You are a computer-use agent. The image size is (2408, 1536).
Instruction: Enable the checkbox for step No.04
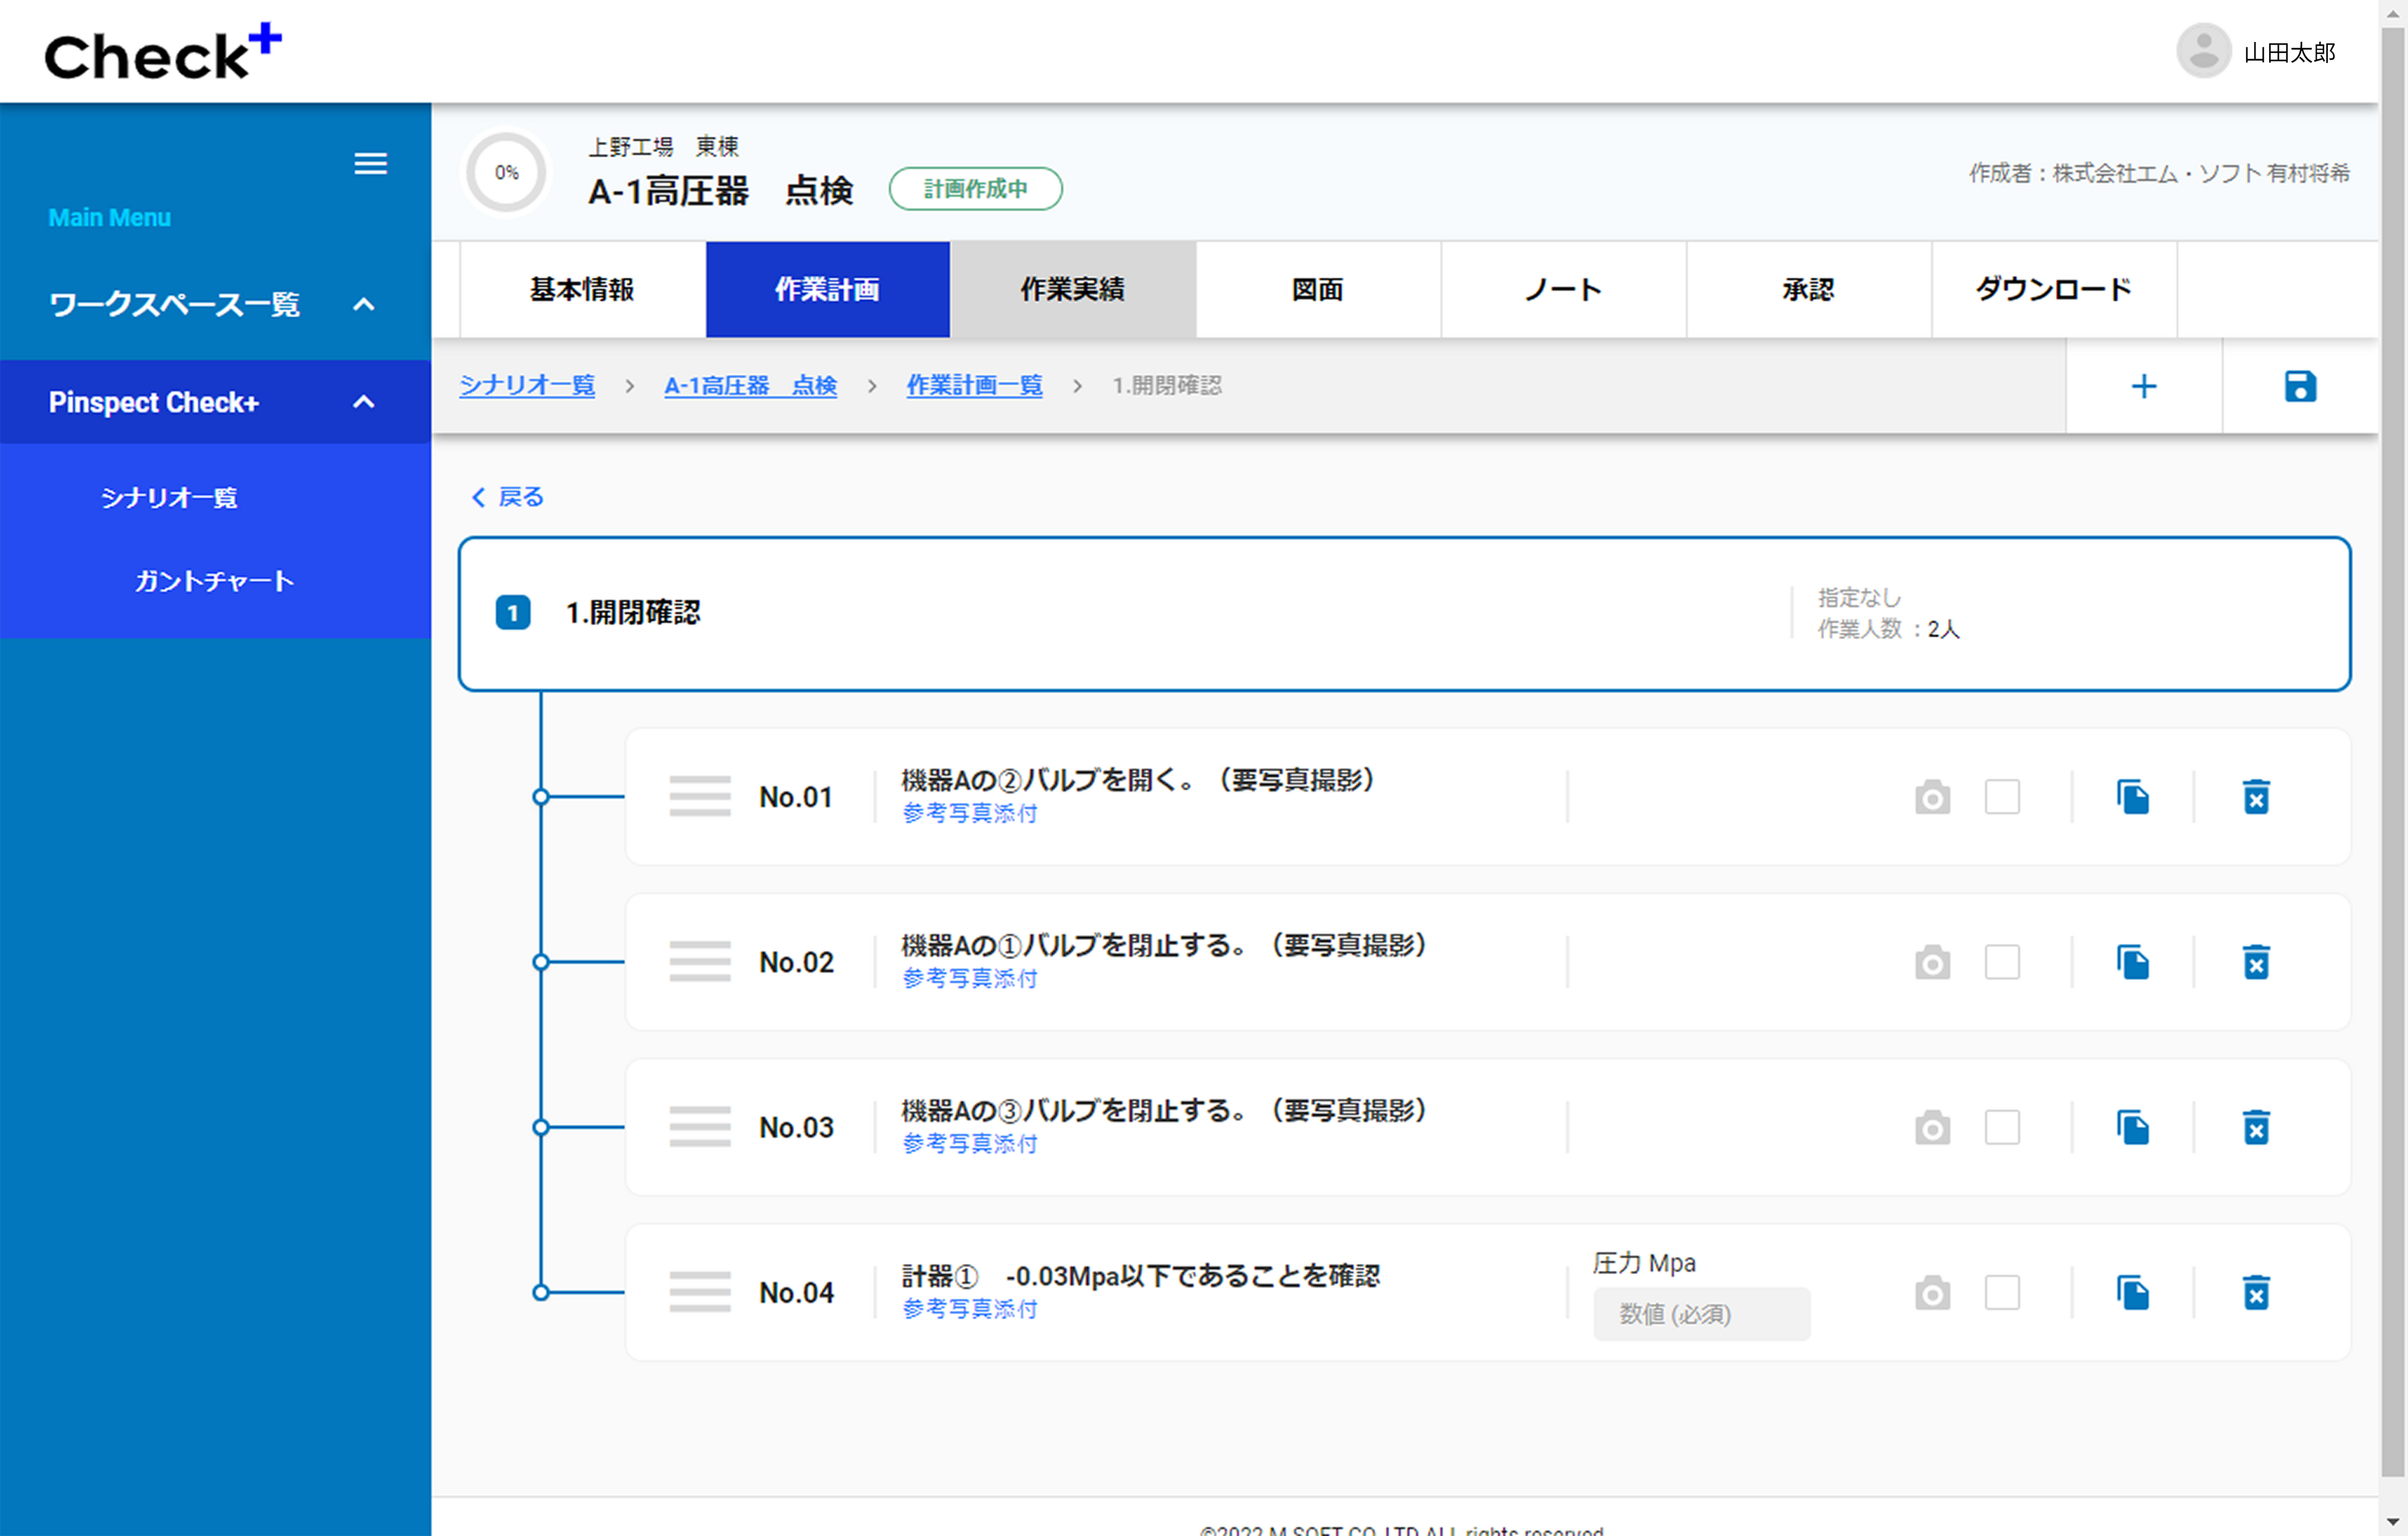point(2002,1292)
